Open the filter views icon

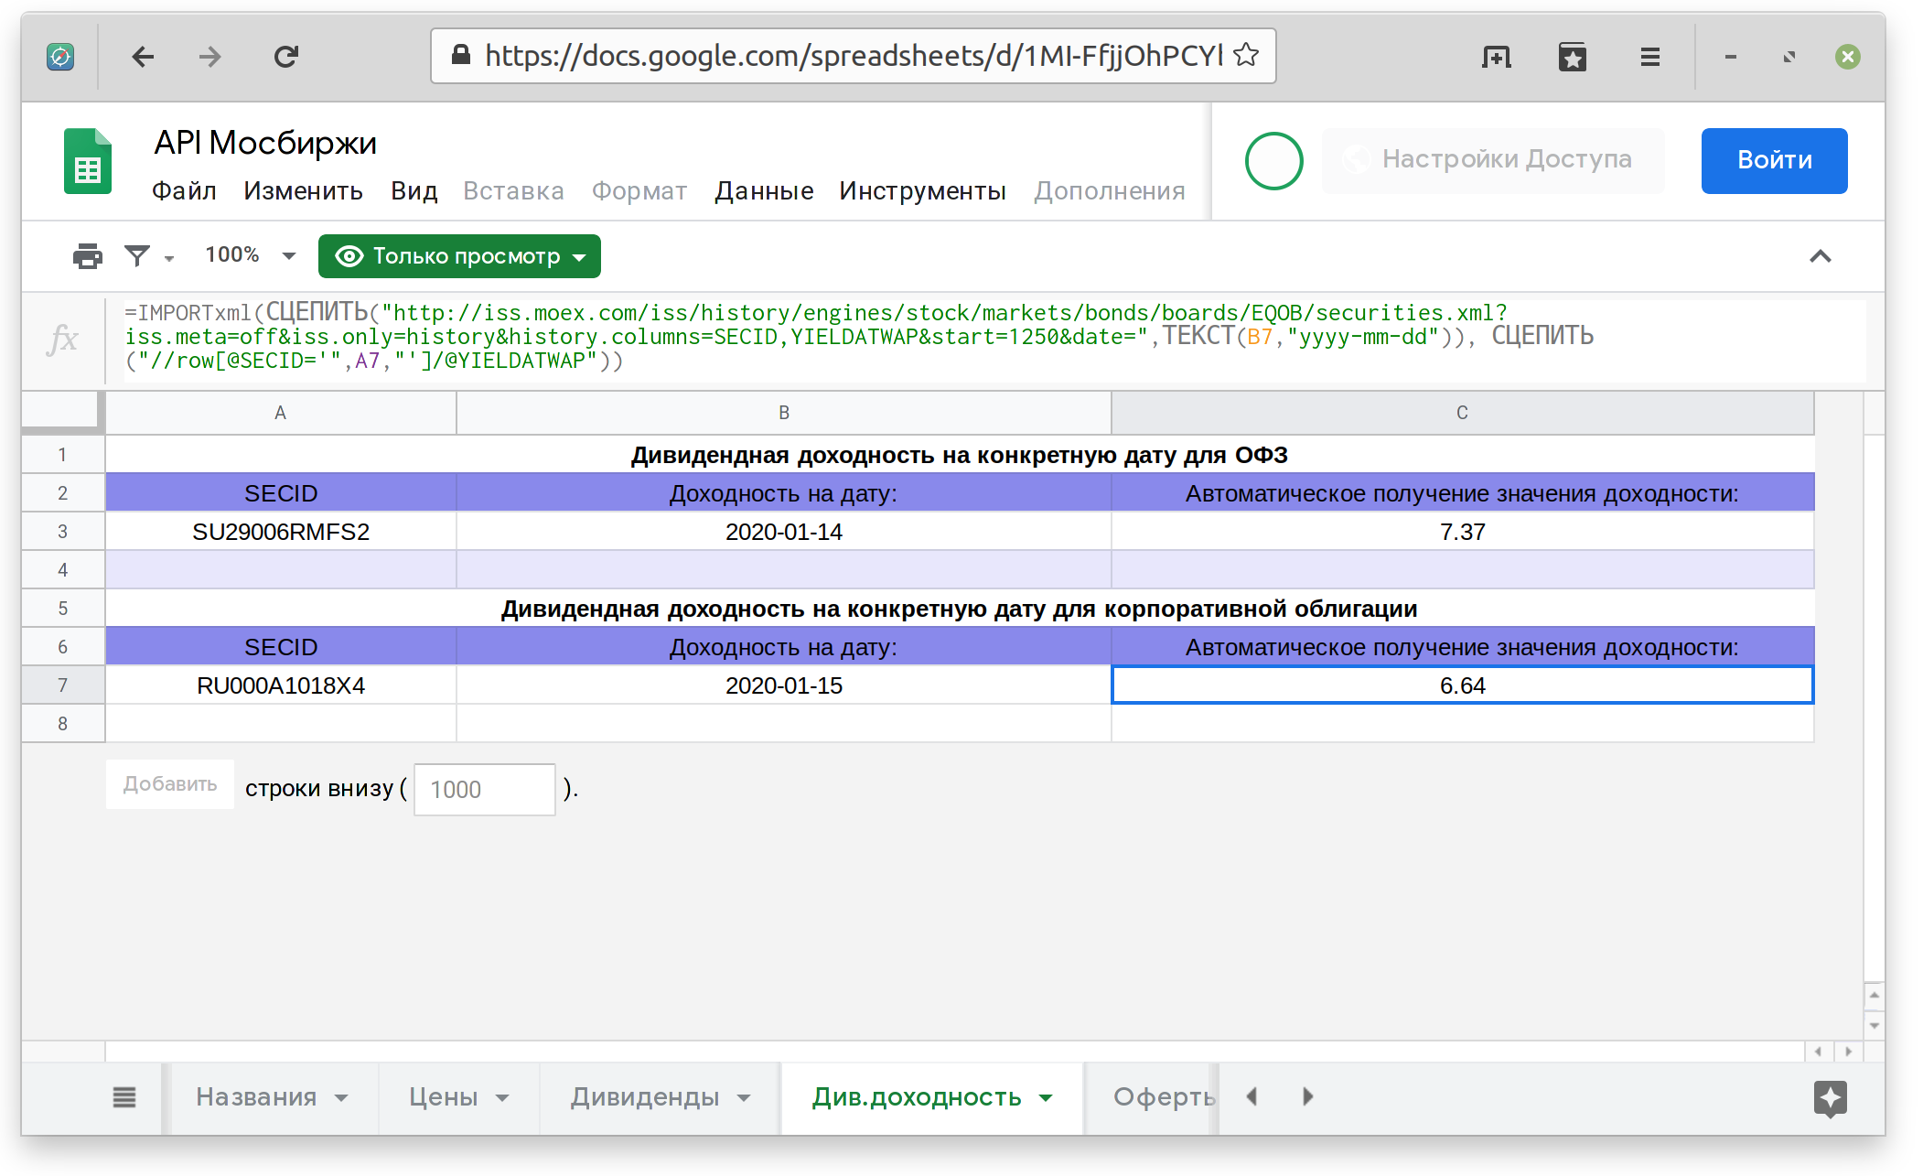(137, 256)
